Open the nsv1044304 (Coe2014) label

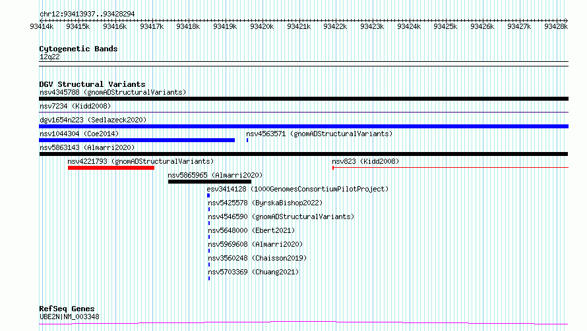click(79, 134)
